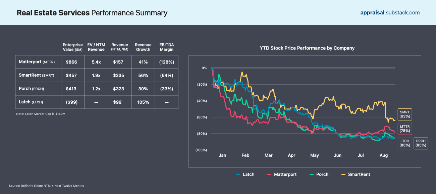Click the Enterprise Value ($M) column header
The image size is (436, 194).
pyautogui.click(x=72, y=47)
